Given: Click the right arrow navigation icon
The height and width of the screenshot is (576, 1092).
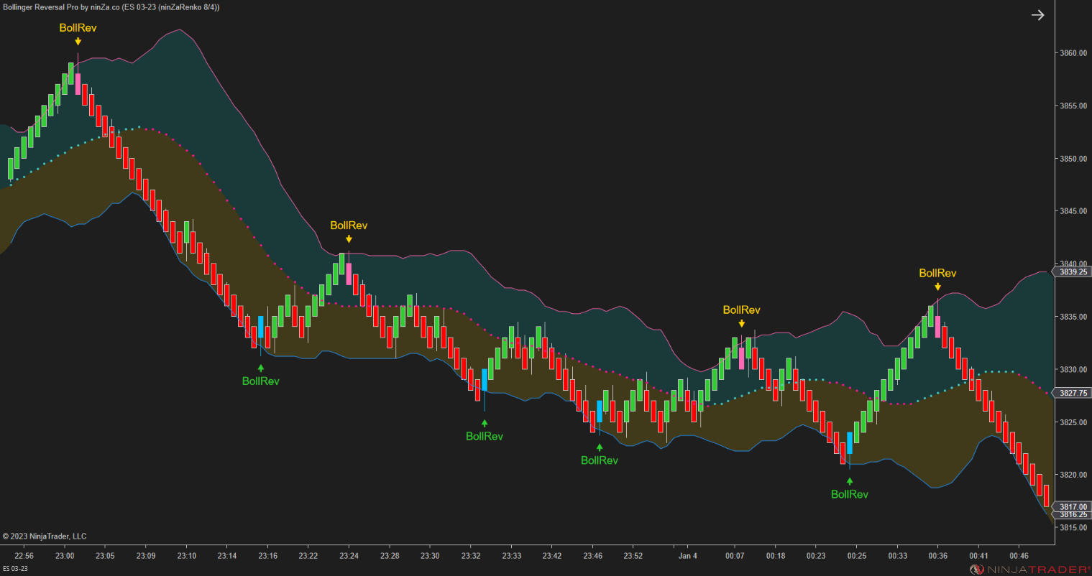Looking at the screenshot, I should (x=1038, y=14).
